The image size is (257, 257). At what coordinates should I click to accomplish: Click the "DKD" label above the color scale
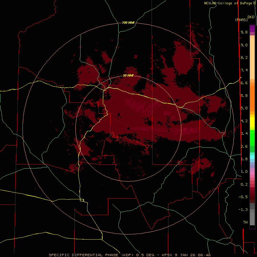click(x=251, y=17)
